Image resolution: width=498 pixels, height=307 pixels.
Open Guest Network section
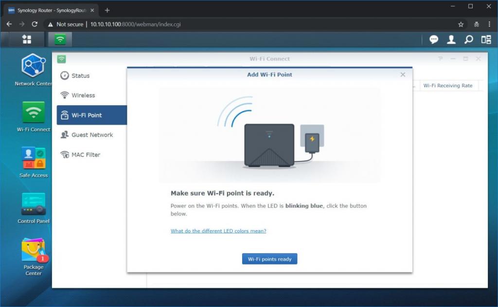(x=92, y=135)
